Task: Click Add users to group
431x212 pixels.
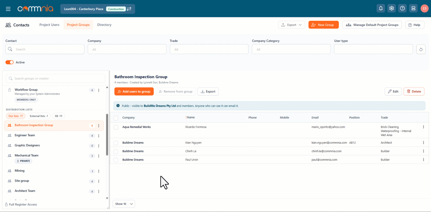Action: point(134,91)
